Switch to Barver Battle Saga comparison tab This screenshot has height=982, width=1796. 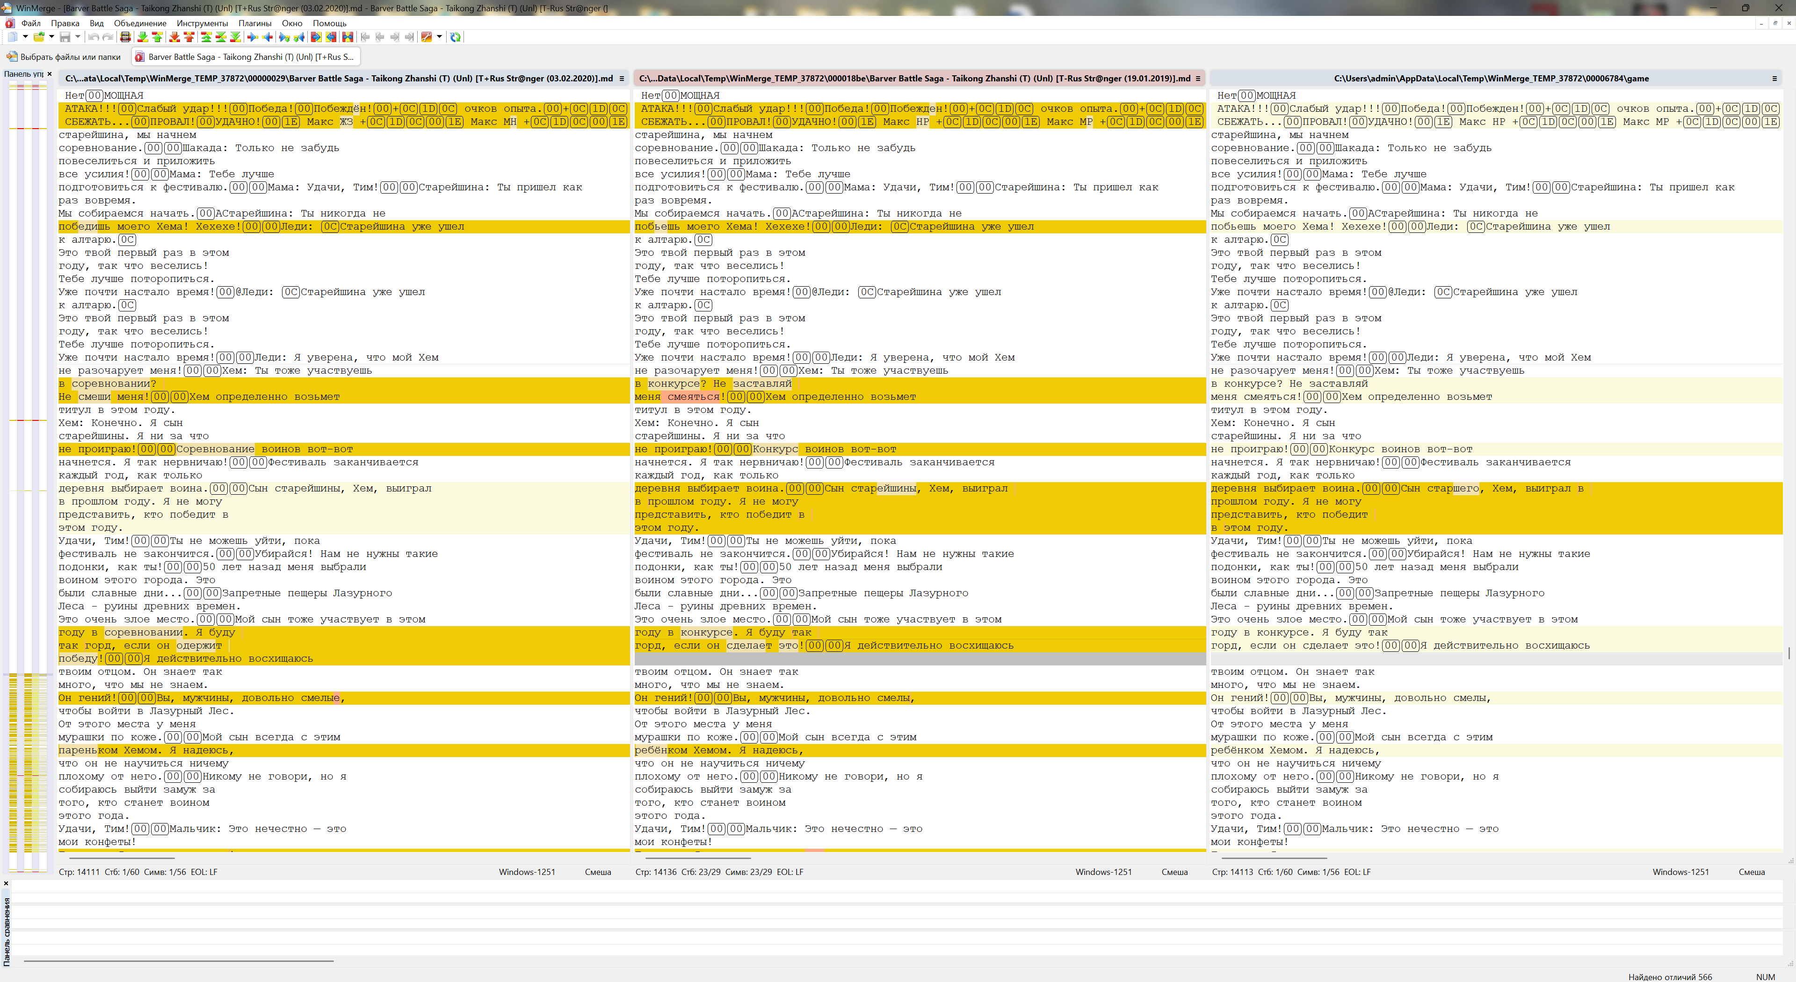[246, 57]
